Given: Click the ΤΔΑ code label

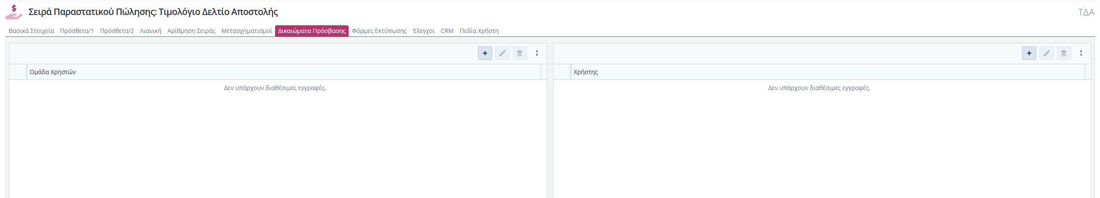Looking at the screenshot, I should [1086, 12].
